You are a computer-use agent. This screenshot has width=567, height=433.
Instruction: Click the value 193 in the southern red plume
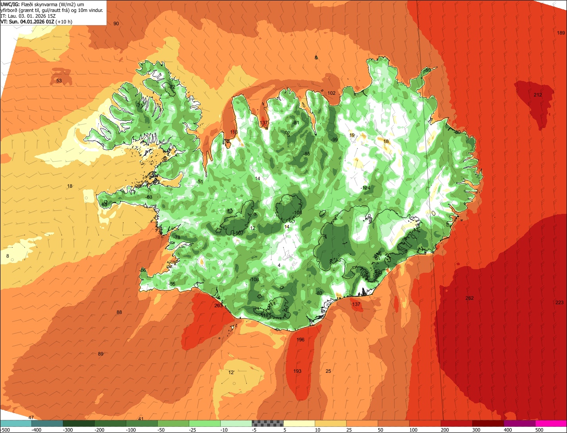click(x=297, y=371)
